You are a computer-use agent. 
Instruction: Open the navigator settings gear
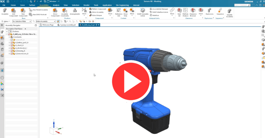pyautogui.click(x=2, y=25)
